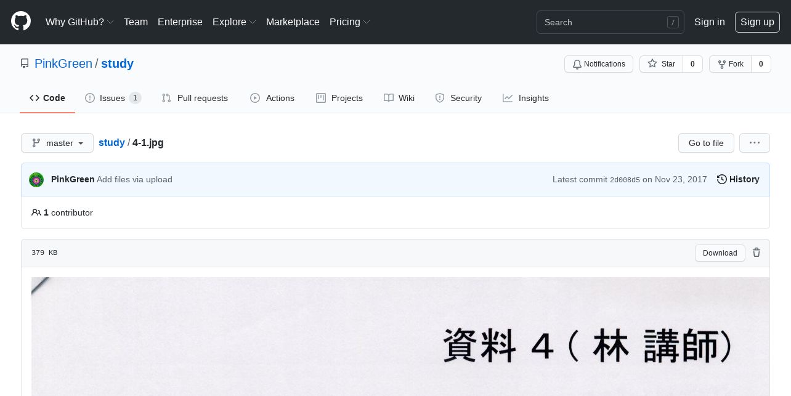The image size is (791, 396).
Task: Click the trash delete file icon
Action: [757, 253]
